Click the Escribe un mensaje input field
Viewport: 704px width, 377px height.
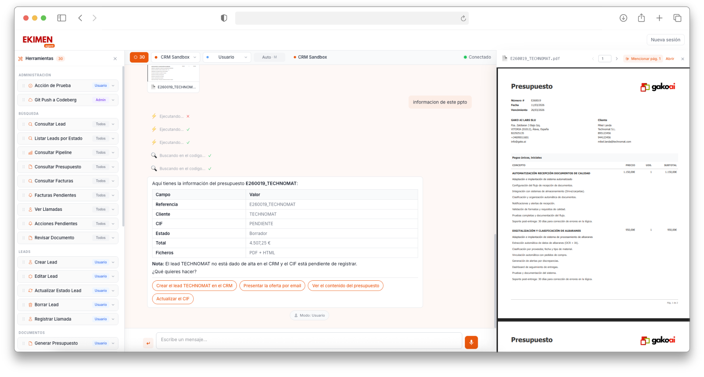pos(309,340)
